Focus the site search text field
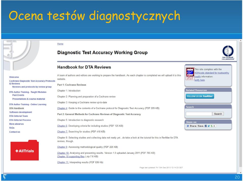This screenshot has height=181, width=243. coord(199,114)
